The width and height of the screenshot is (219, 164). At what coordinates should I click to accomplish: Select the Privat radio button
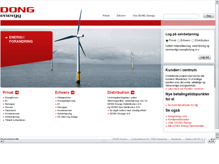tap(167, 41)
